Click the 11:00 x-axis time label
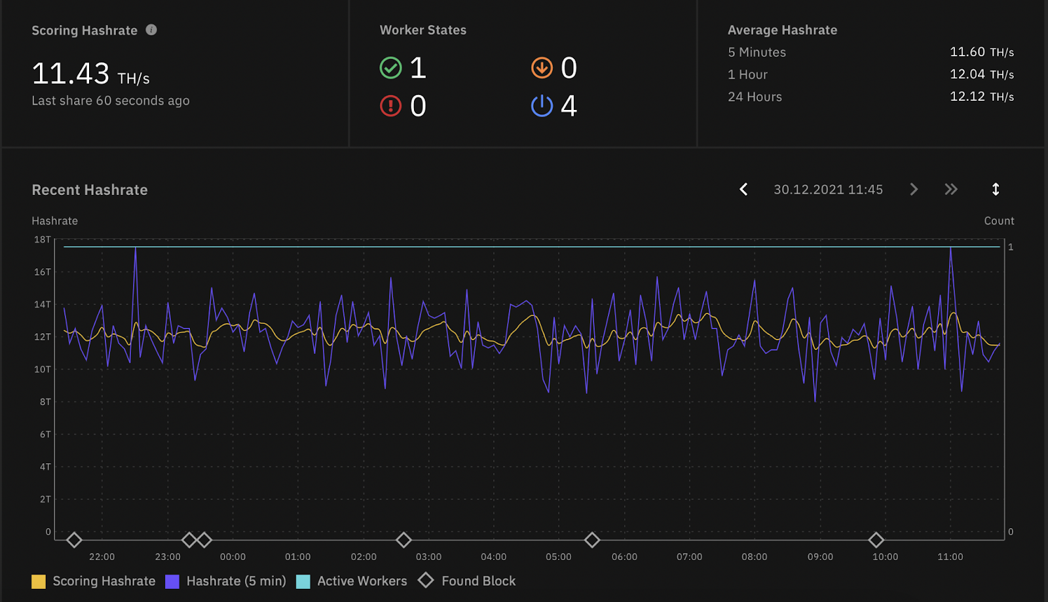Viewport: 1048px width, 602px height. (950, 557)
